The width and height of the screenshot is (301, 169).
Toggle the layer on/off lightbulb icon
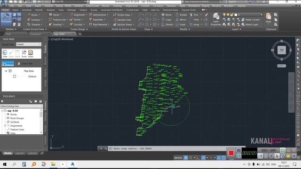[224, 15]
